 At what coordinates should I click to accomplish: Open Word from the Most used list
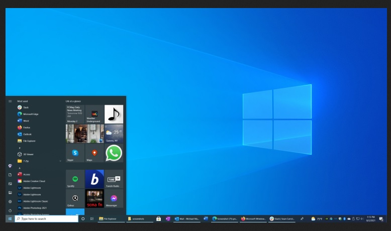pos(23,121)
